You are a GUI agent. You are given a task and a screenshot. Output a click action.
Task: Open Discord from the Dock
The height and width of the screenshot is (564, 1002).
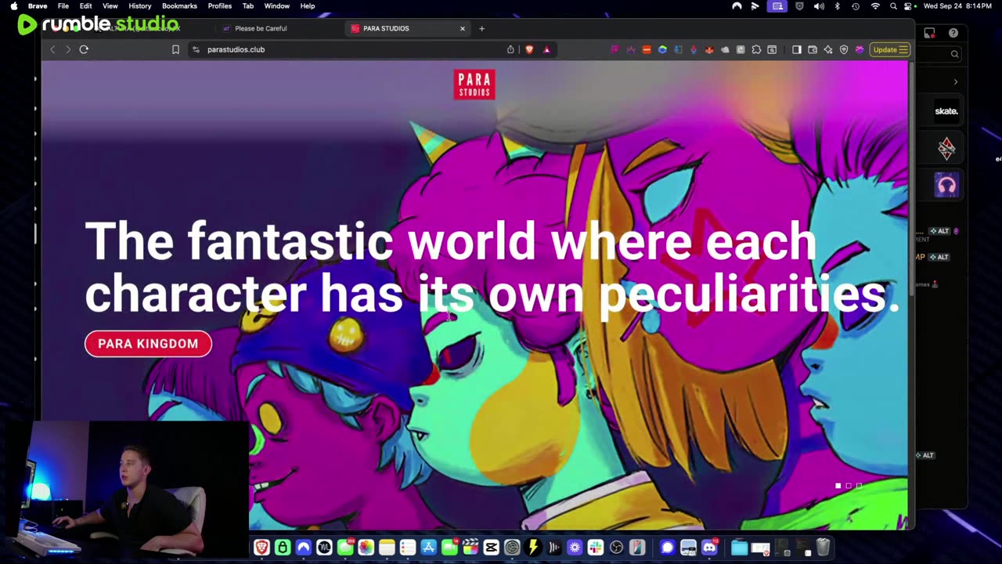[710, 548]
